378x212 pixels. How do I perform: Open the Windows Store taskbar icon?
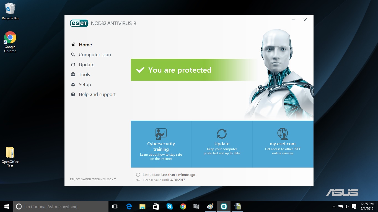point(156,206)
